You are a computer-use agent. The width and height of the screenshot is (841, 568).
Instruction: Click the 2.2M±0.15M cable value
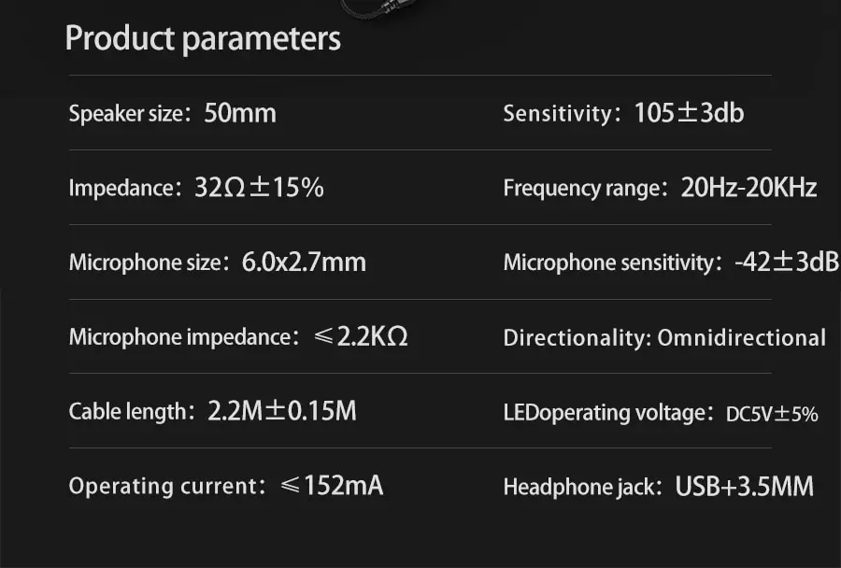282,411
